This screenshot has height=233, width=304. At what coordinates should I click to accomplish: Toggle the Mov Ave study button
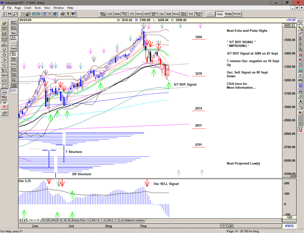[13, 54]
